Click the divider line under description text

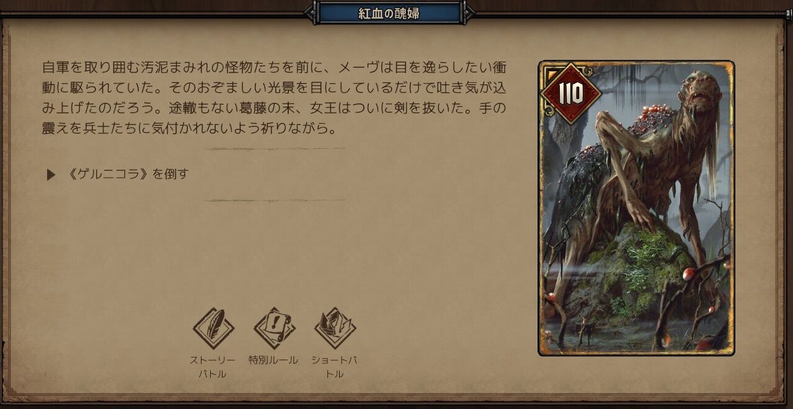[x=275, y=149]
